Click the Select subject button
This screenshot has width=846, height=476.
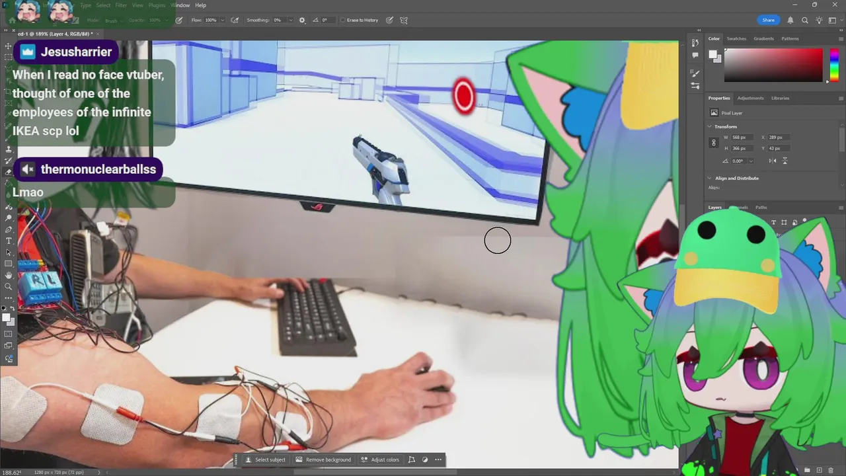[266, 459]
